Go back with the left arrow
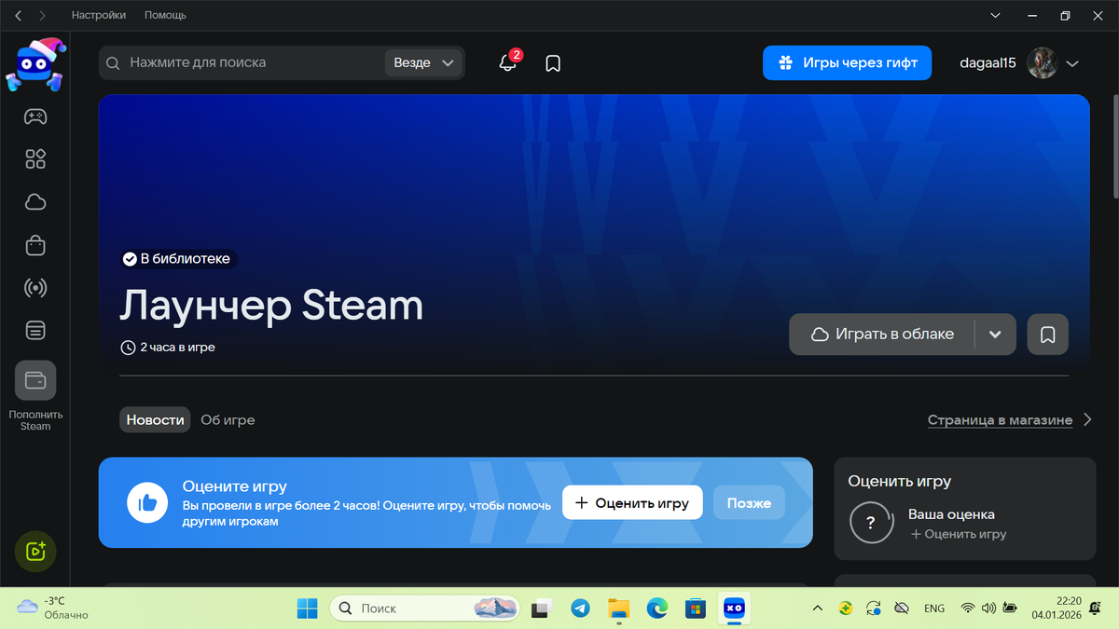 (20, 16)
